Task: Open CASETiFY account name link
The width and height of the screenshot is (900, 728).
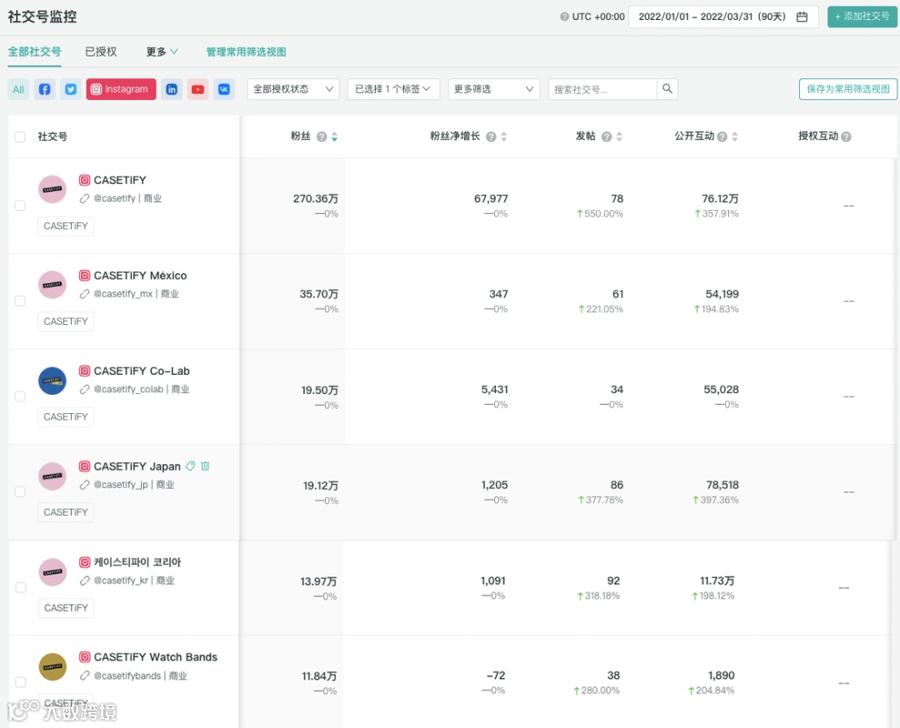Action: point(120,180)
